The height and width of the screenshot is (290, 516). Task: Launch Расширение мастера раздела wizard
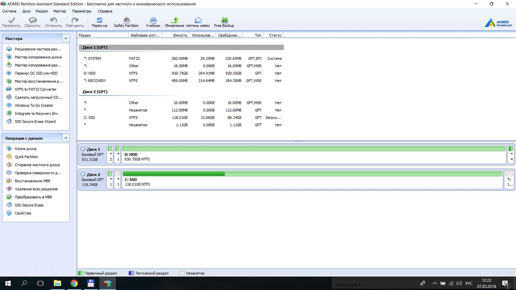(x=38, y=49)
